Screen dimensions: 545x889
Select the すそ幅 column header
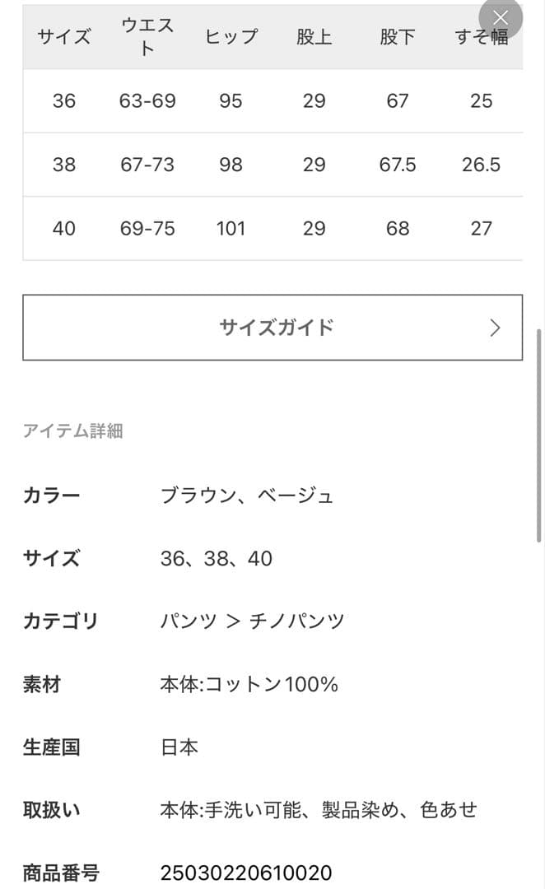click(x=481, y=36)
